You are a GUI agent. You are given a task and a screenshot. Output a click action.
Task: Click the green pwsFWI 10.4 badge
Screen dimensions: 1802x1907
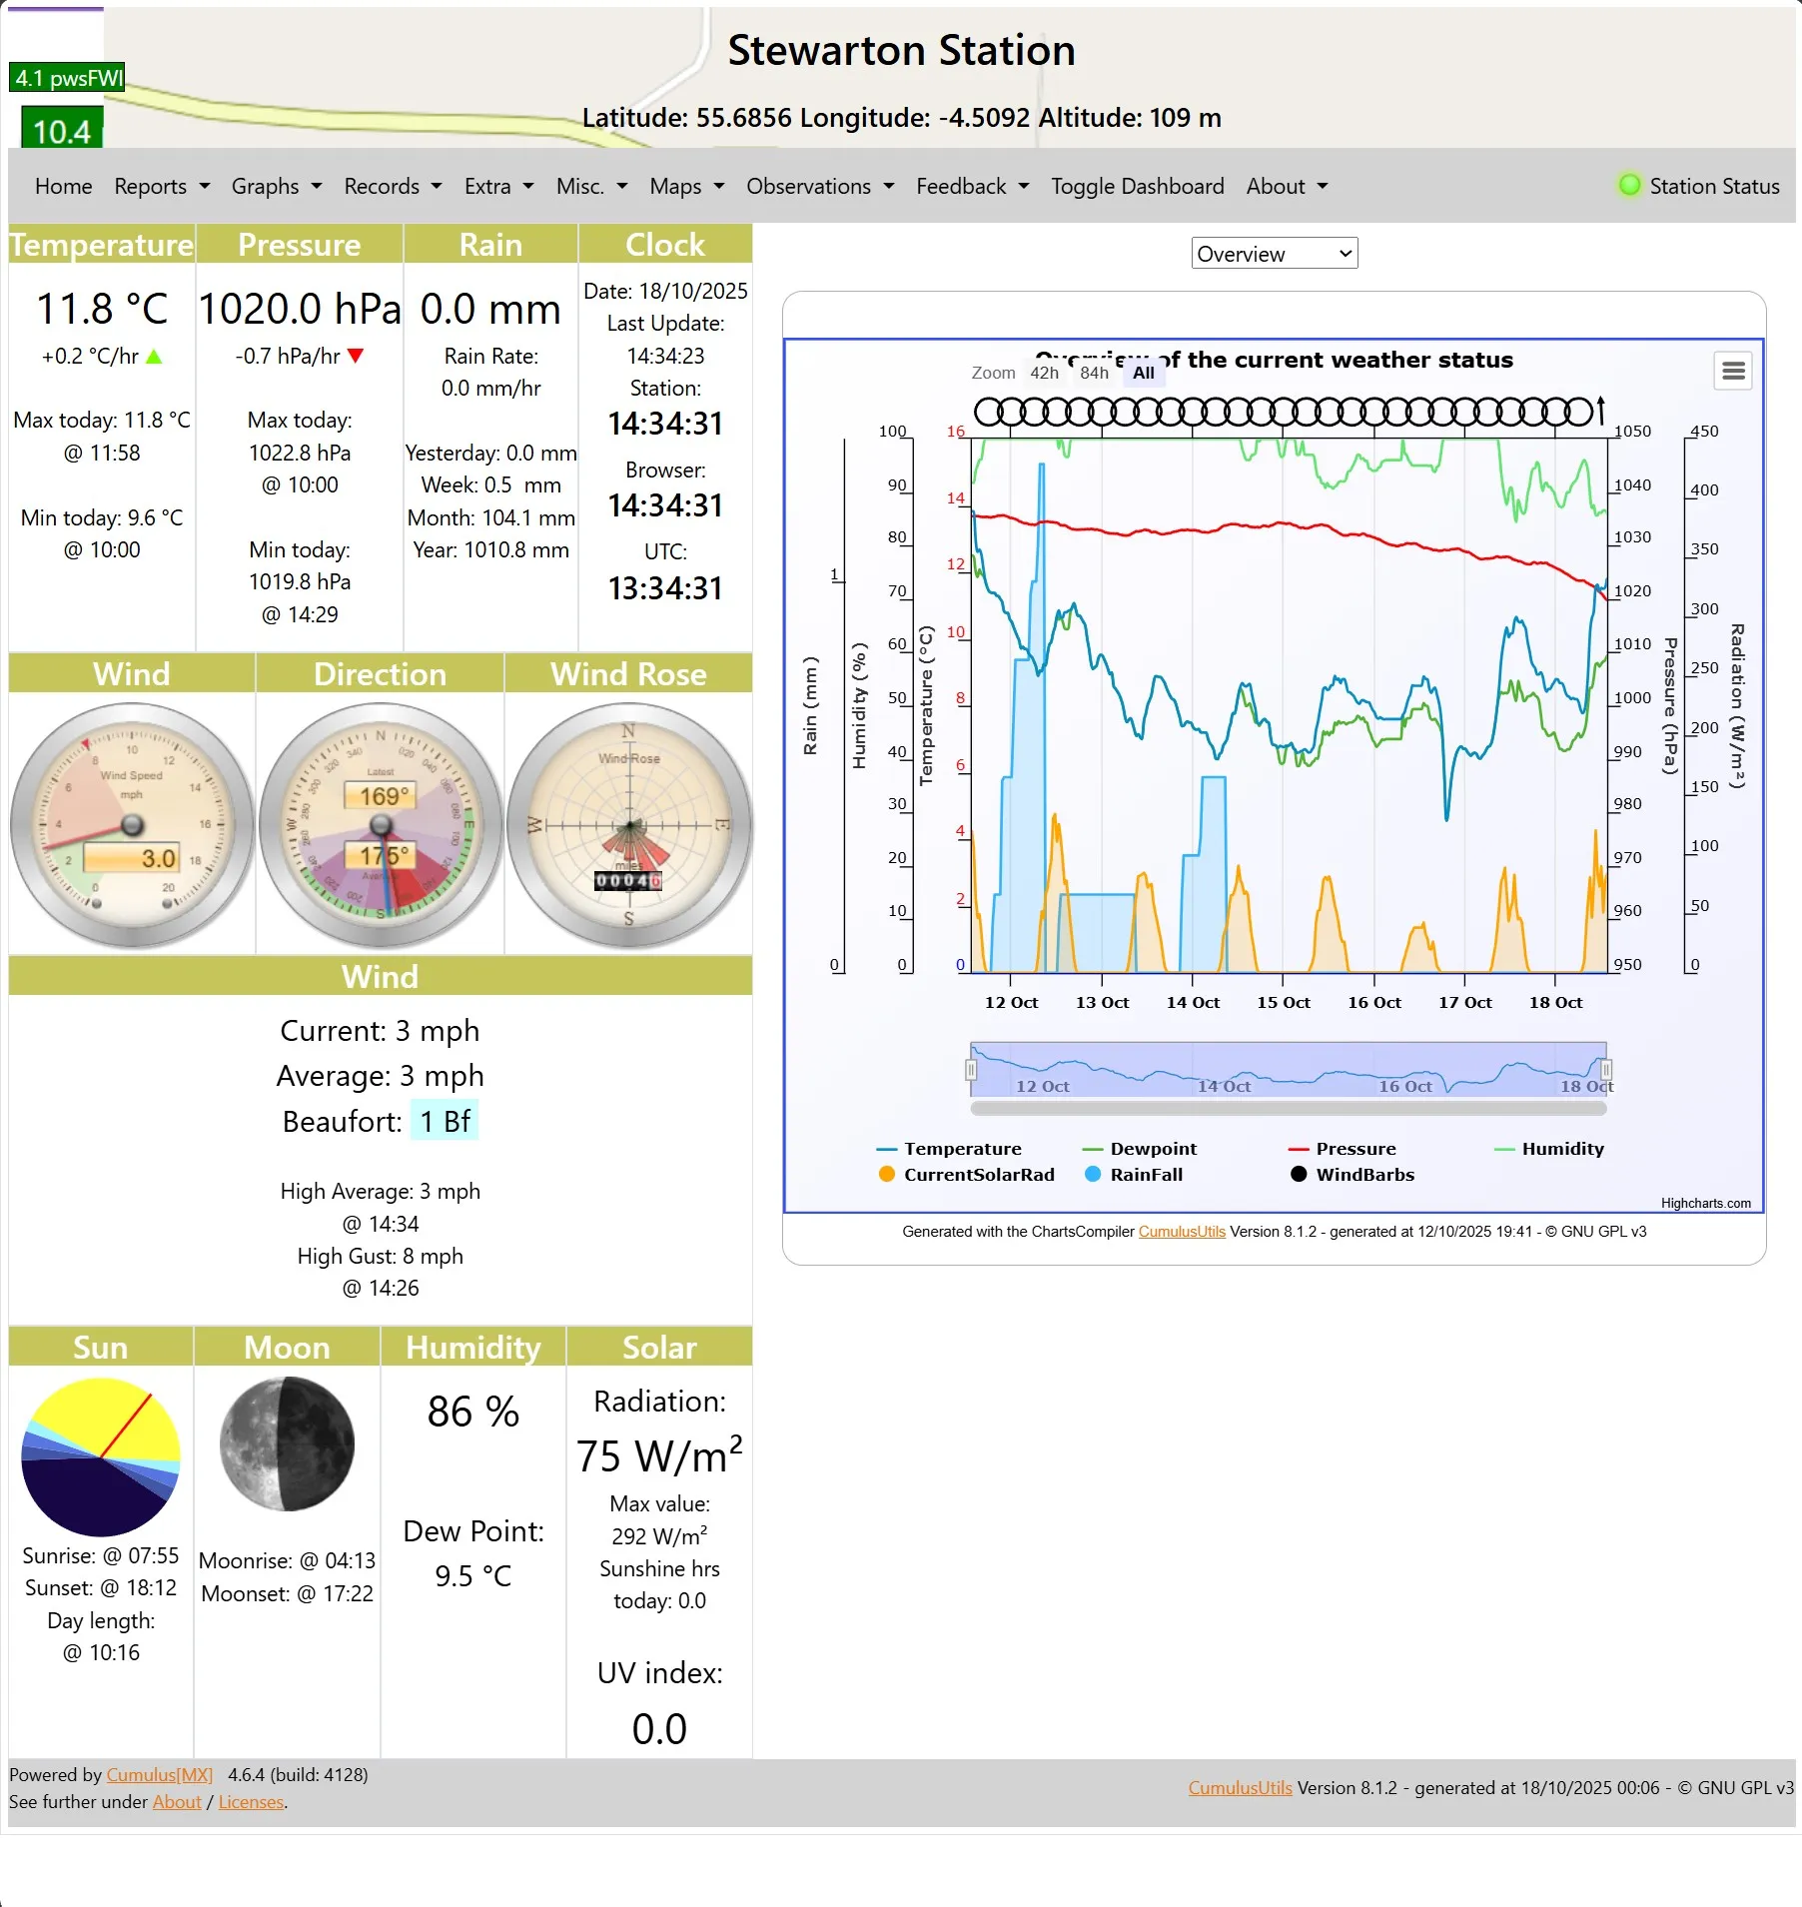pyautogui.click(x=62, y=129)
